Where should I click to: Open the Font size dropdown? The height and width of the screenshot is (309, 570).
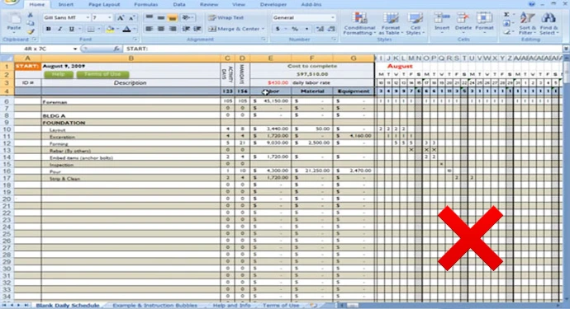(x=109, y=18)
